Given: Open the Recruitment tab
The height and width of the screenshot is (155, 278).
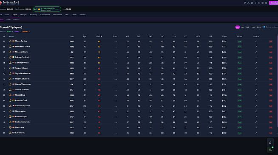Looking at the screenshot, I should point(57,15).
